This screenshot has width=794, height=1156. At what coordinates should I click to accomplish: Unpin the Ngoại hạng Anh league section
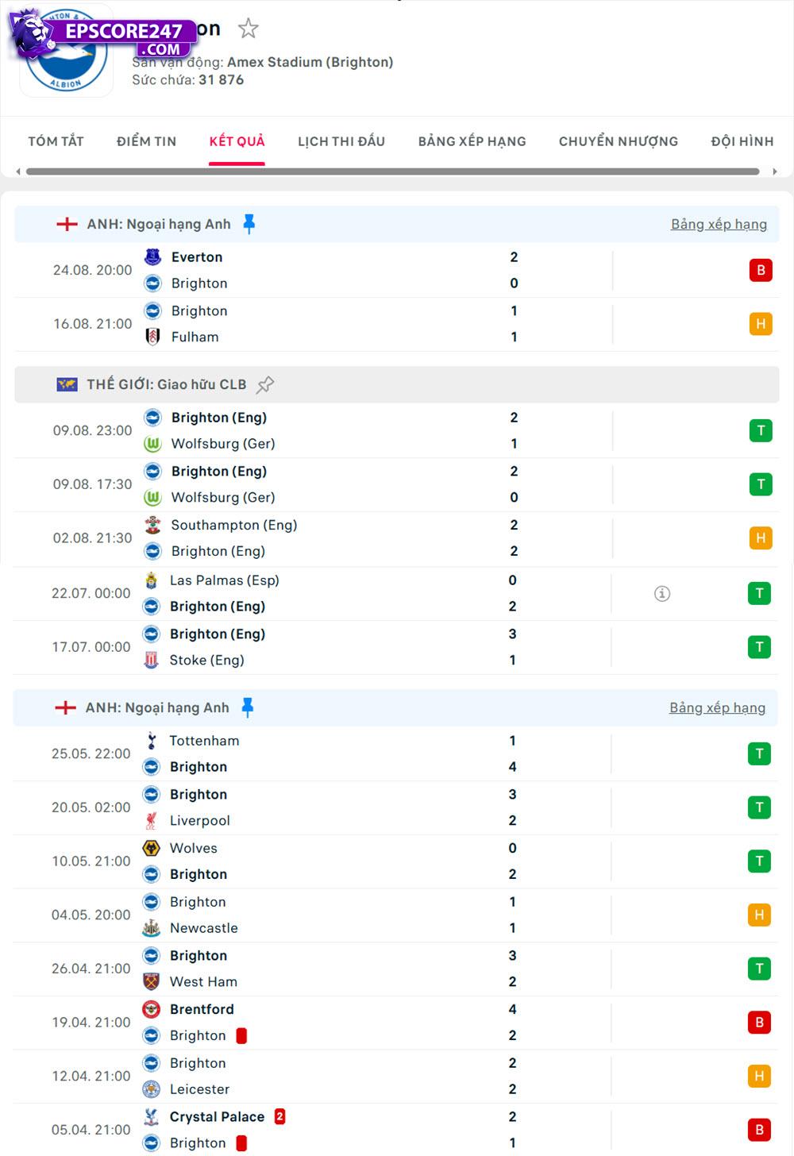(249, 223)
